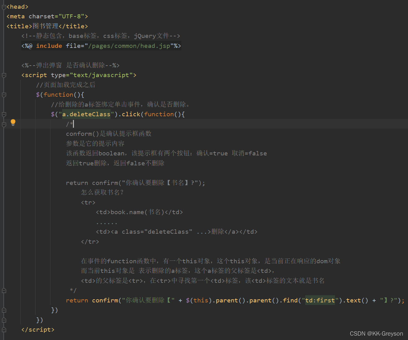Fold the a.deleteClass click handler block
Screen dimensions: 408x340
pyautogui.click(x=4, y=114)
